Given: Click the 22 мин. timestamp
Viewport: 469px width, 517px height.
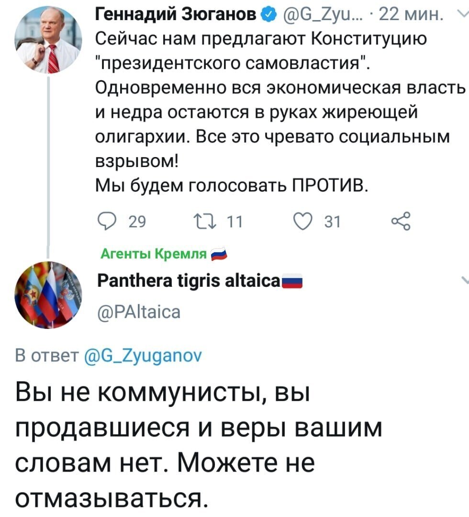Looking at the screenshot, I should click(411, 15).
